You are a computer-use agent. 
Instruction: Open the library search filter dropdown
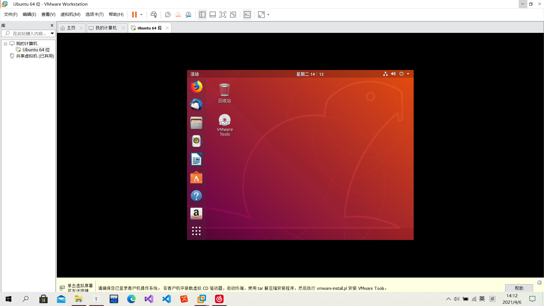tap(52, 33)
